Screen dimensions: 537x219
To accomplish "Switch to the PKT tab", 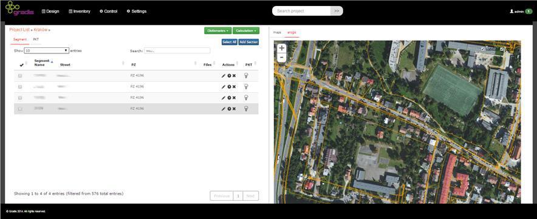I will click(x=36, y=39).
